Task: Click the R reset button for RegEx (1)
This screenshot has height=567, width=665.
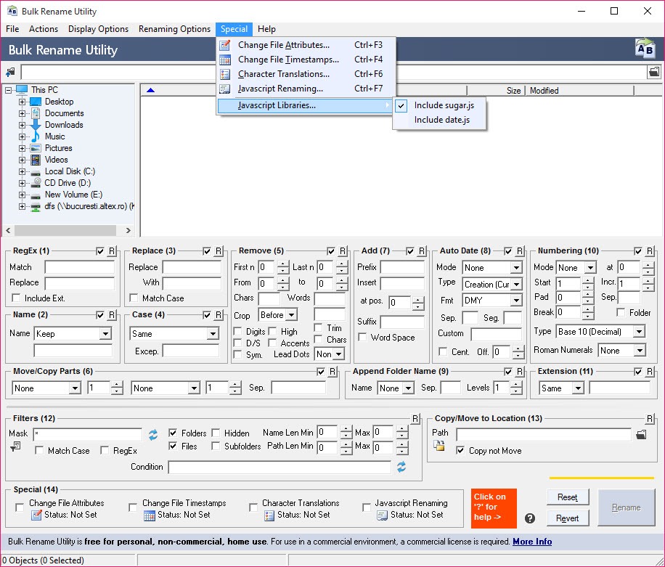Action: coord(112,251)
